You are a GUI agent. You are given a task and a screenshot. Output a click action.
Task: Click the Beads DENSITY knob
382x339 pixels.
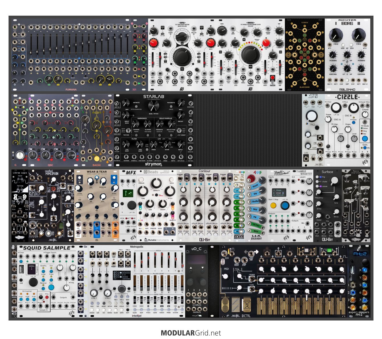point(156,183)
